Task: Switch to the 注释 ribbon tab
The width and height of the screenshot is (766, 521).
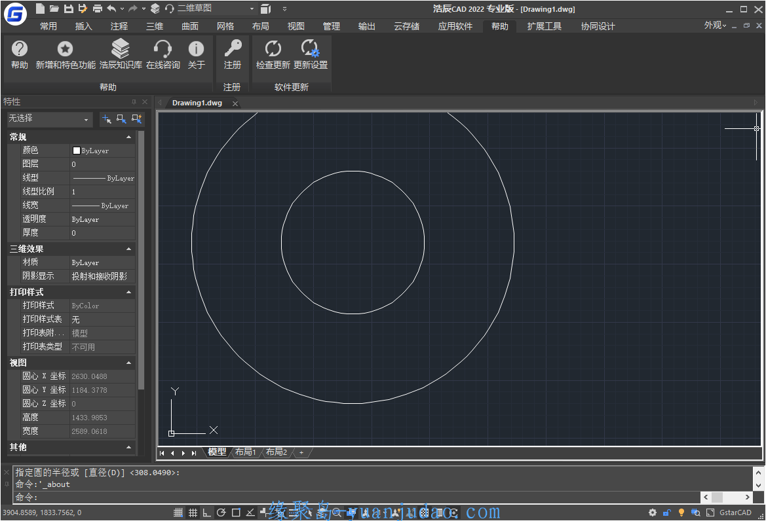Action: tap(119, 26)
